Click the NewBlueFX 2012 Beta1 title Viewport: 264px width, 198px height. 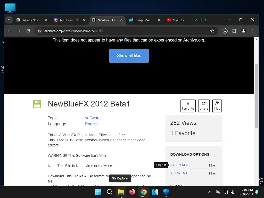(x=89, y=104)
